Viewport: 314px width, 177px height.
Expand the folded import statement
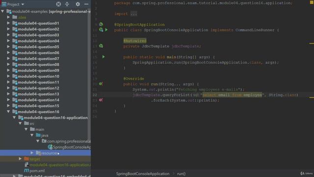coord(133,14)
